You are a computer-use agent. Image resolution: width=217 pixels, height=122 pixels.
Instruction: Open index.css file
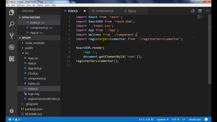click(39, 84)
